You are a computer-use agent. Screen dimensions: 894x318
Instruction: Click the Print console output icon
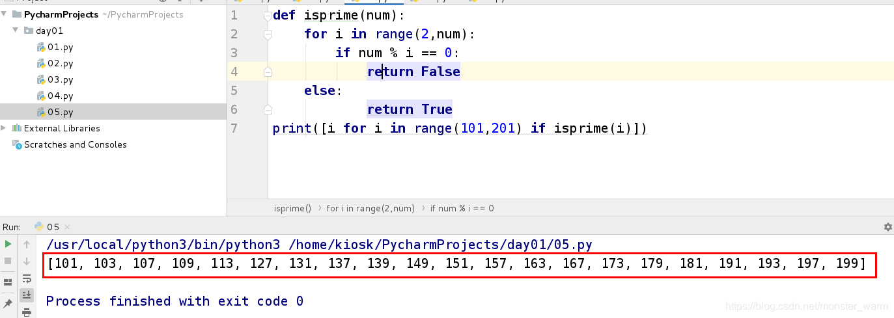click(27, 312)
